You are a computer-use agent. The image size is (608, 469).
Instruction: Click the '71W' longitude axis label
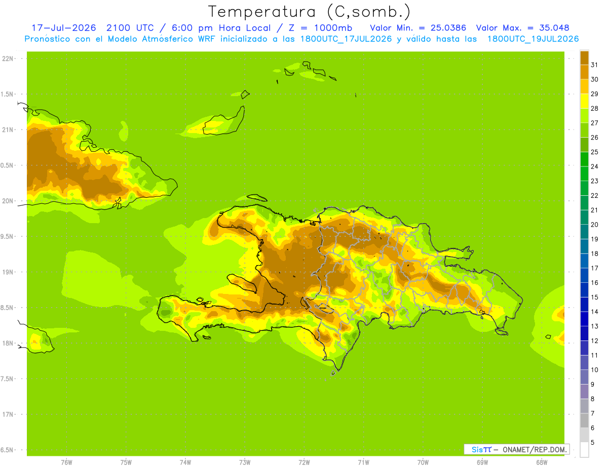[x=363, y=462]
